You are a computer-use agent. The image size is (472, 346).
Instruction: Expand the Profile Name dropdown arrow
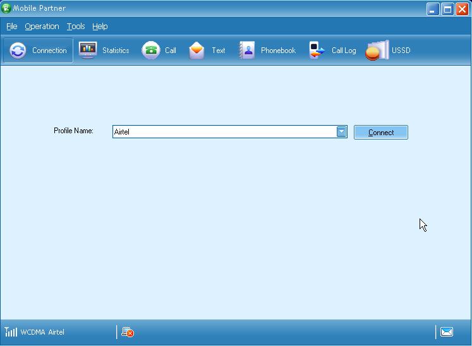tap(341, 132)
